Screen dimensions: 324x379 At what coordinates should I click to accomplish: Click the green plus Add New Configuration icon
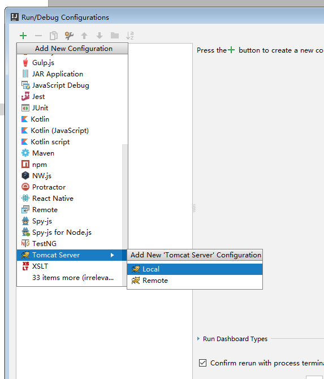[x=23, y=36]
